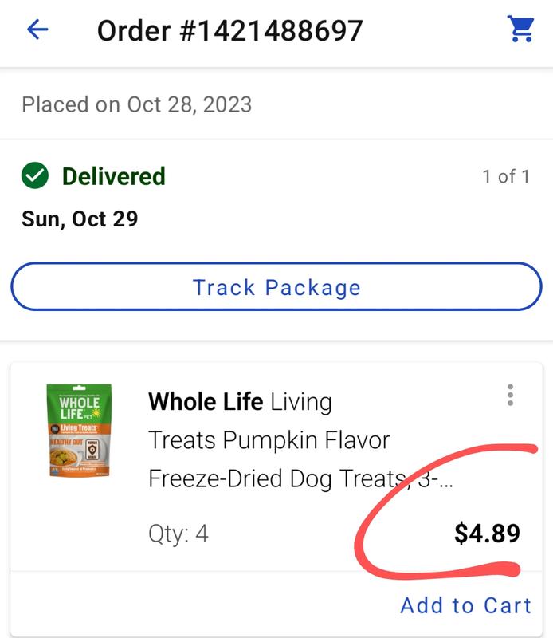Screen dimensions: 553x638
Task: Tap the Qty: 4 quantity label
Action: (178, 534)
